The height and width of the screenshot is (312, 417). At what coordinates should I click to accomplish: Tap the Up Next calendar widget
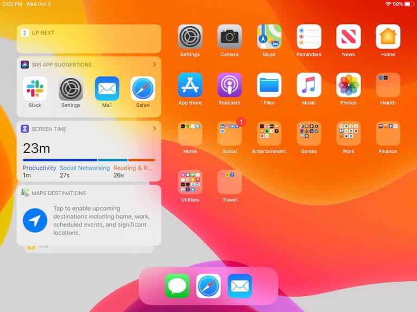pyautogui.click(x=89, y=39)
